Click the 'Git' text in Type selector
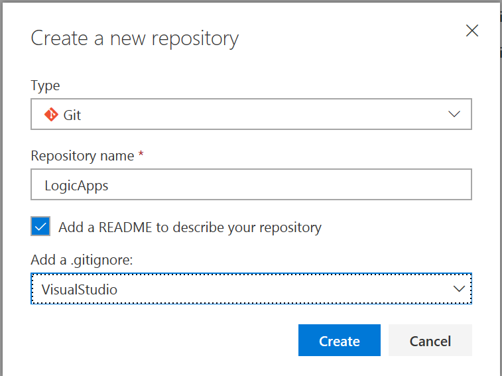502x376 pixels. click(x=72, y=115)
